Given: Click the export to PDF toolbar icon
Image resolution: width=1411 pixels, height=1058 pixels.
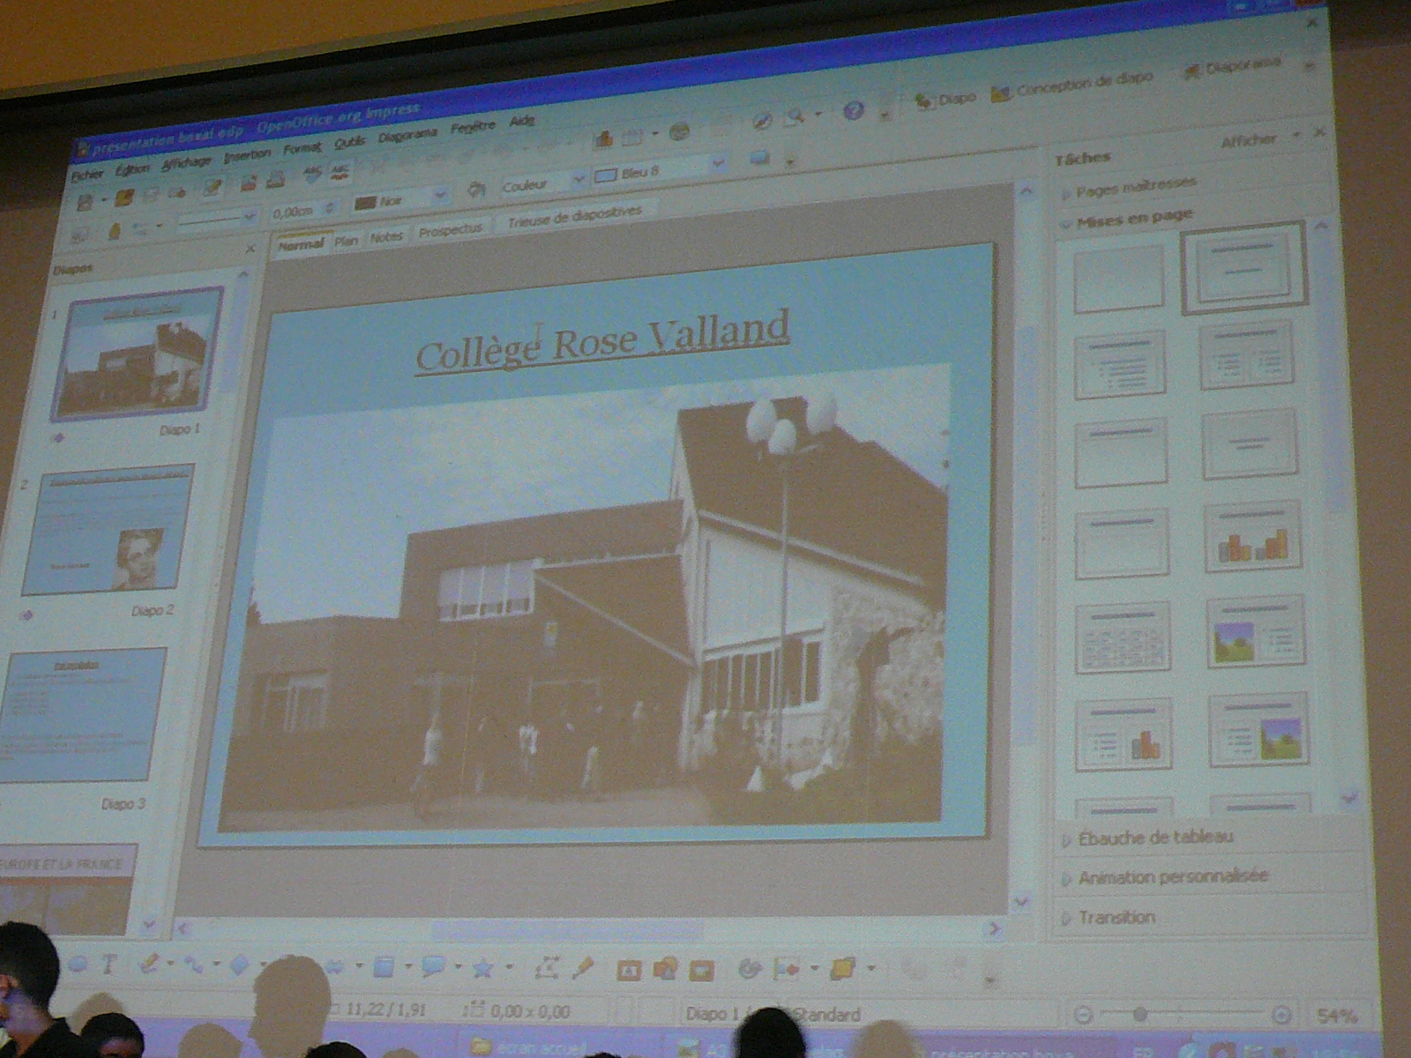Looking at the screenshot, I should click(250, 182).
